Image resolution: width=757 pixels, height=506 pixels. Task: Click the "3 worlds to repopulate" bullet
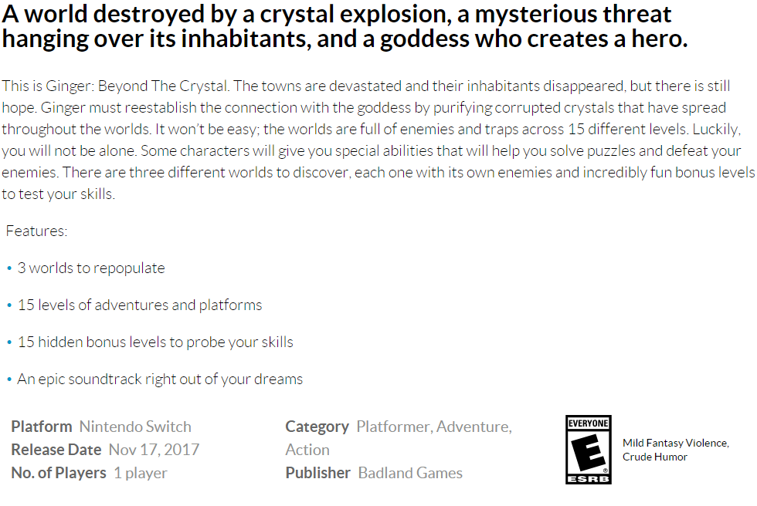click(91, 268)
